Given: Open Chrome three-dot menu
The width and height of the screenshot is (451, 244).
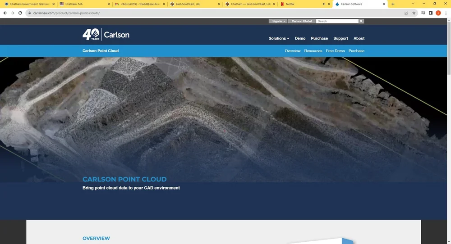Looking at the screenshot, I should (446, 13).
